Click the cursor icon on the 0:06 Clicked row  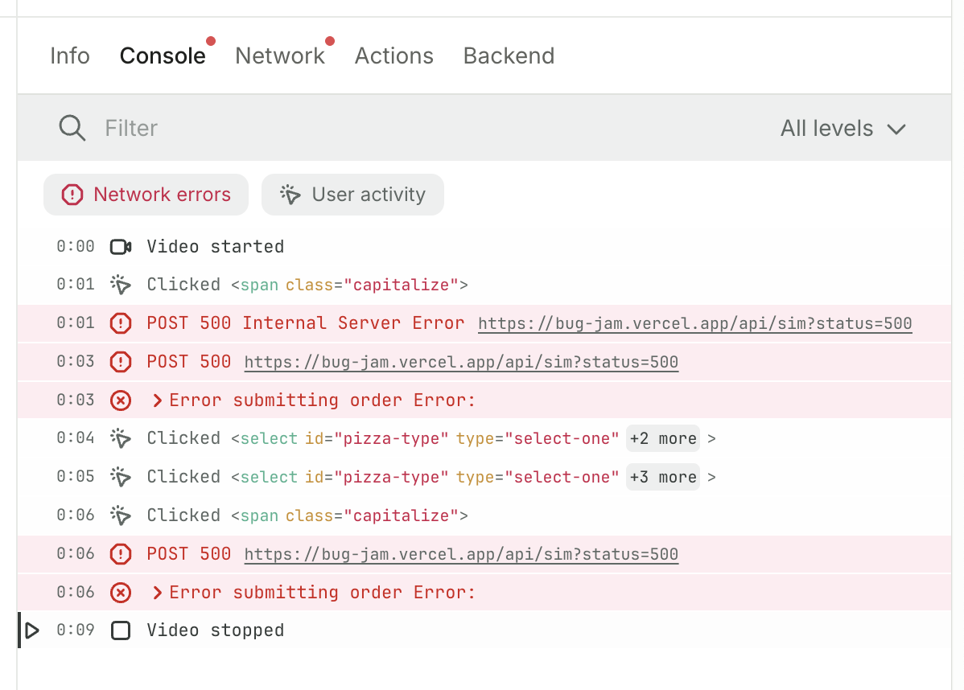tap(121, 515)
